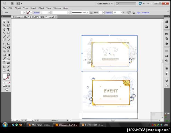The width and height of the screenshot is (171, 133).
Task: Select the Zoom magnifier tool
Action: [8, 70]
